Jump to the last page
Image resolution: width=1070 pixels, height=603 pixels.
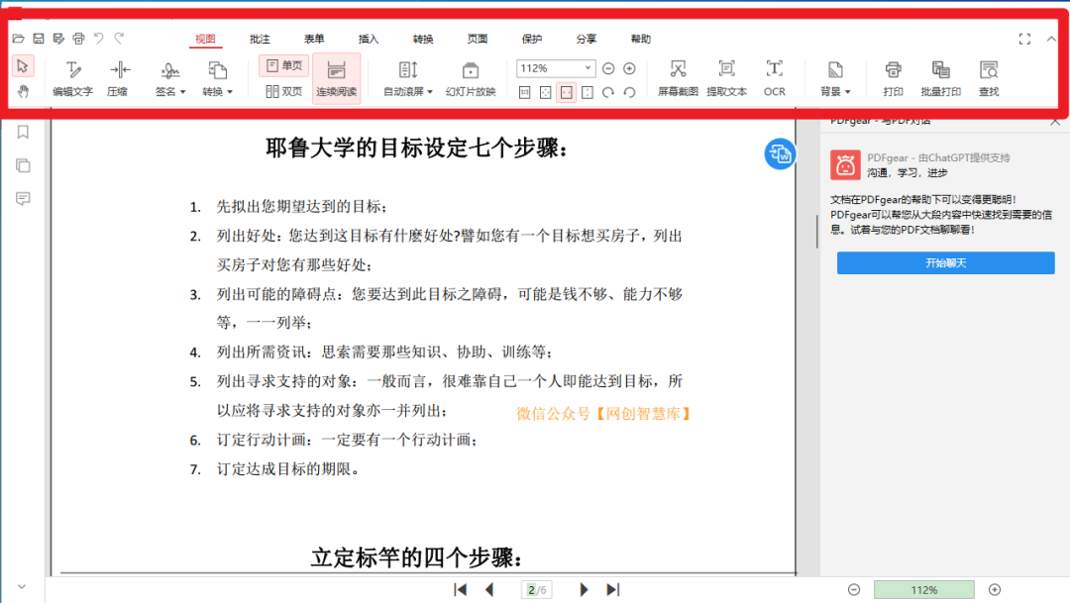613,589
